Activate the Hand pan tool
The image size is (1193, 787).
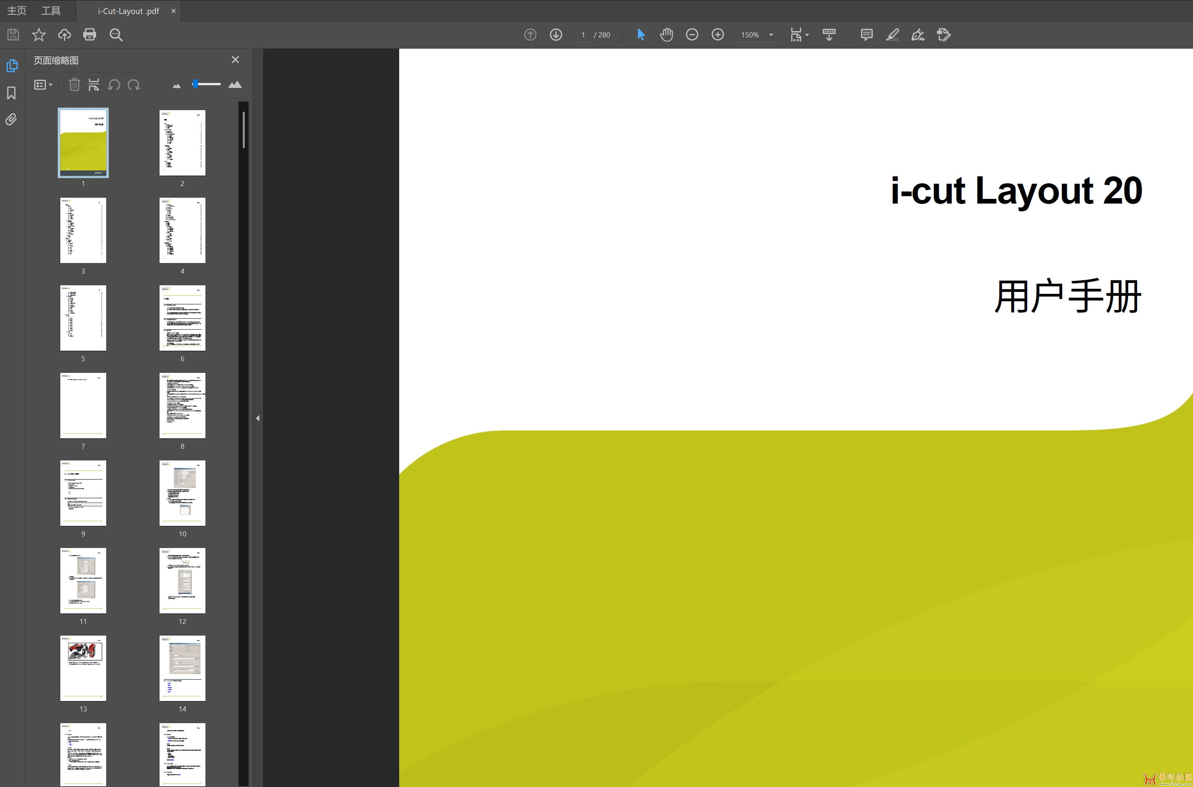[666, 35]
